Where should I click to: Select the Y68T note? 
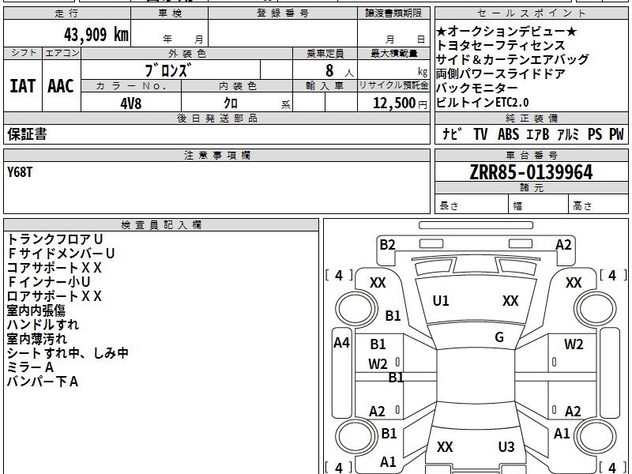pyautogui.click(x=19, y=172)
